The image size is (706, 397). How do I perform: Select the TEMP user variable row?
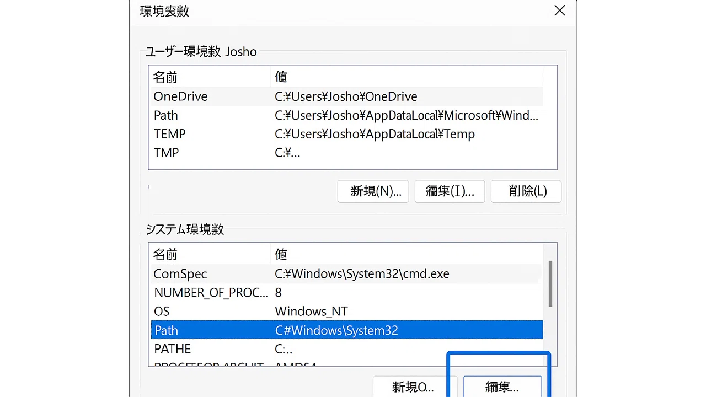(x=347, y=134)
